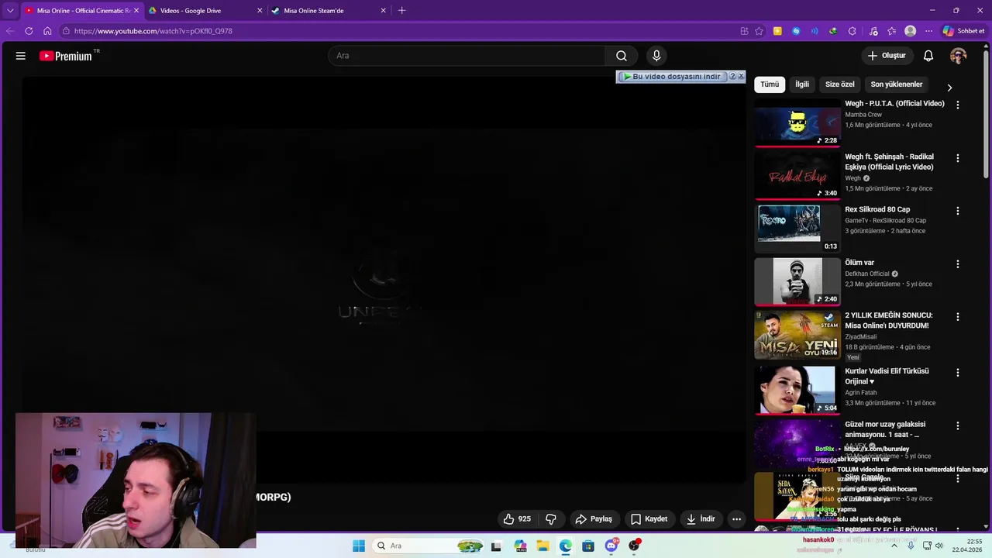The image size is (992, 558).
Task: Open more options for Kurtlar Vadisi Elif Türküsü
Action: pos(958,372)
